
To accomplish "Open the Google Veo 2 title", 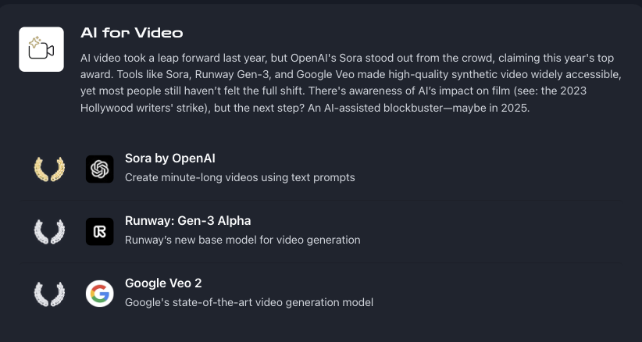I will [163, 283].
